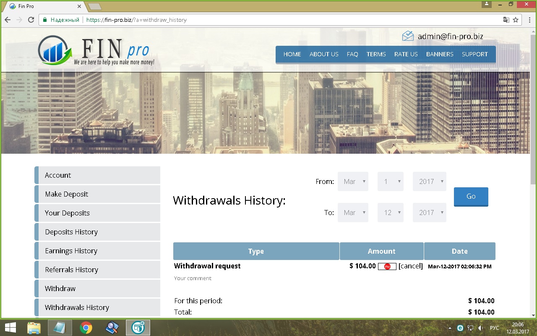
Task: Open Make Deposit in sidebar
Action: pos(97,194)
